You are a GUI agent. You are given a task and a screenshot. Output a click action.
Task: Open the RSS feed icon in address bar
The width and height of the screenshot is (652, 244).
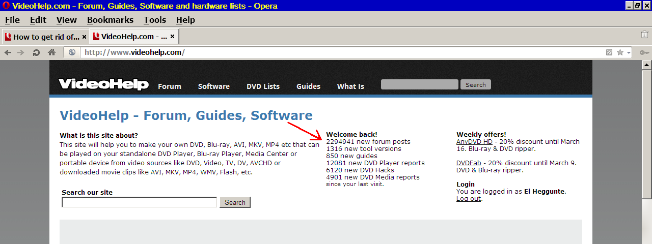click(x=609, y=52)
